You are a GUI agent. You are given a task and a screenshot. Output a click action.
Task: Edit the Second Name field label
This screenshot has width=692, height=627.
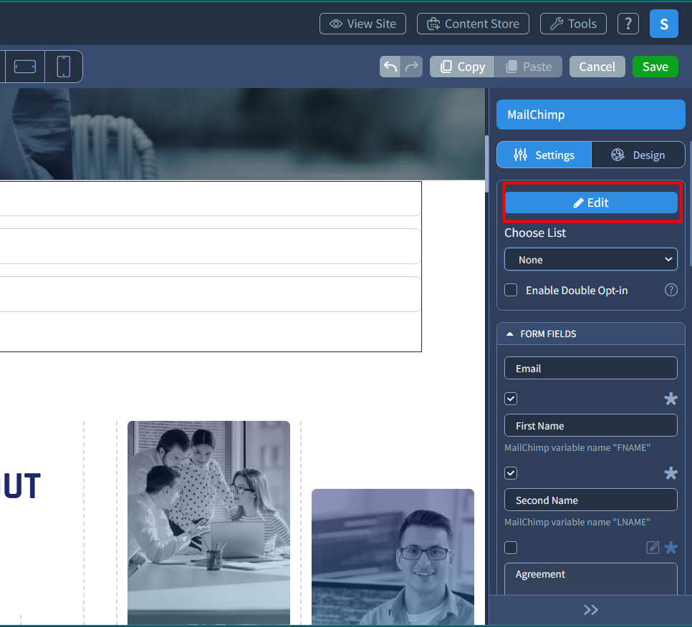click(590, 500)
